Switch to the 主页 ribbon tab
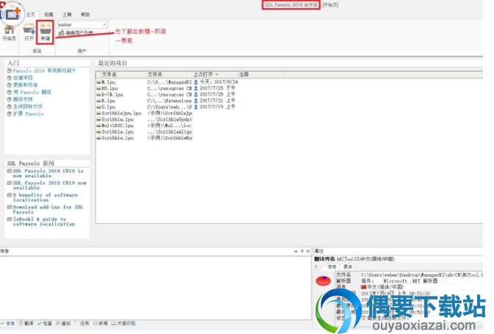Screen dimensions: 494x334 (31, 15)
